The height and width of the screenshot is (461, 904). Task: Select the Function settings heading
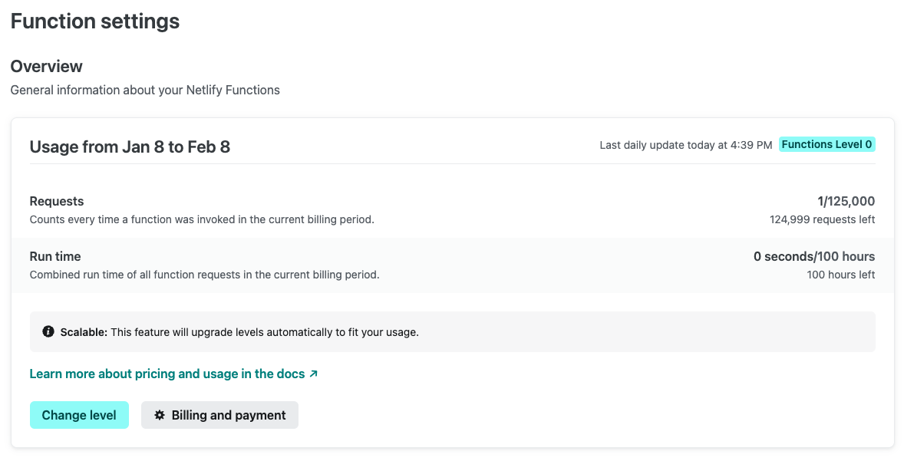pyautogui.click(x=95, y=21)
